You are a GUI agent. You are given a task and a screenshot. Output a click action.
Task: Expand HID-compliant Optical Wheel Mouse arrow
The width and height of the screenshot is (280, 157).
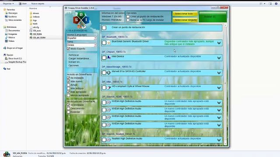219,88
